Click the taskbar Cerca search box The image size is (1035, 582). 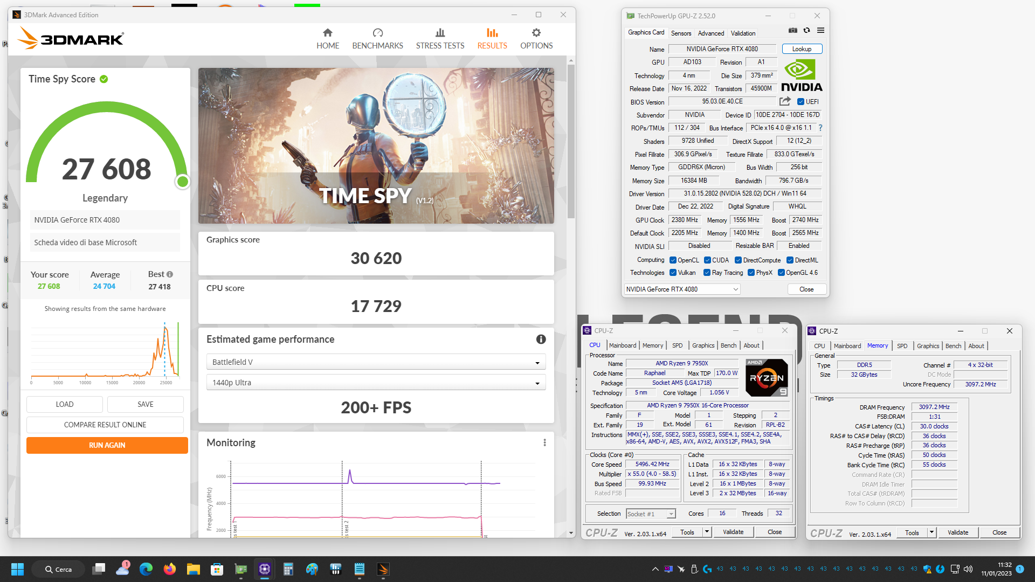(x=58, y=569)
